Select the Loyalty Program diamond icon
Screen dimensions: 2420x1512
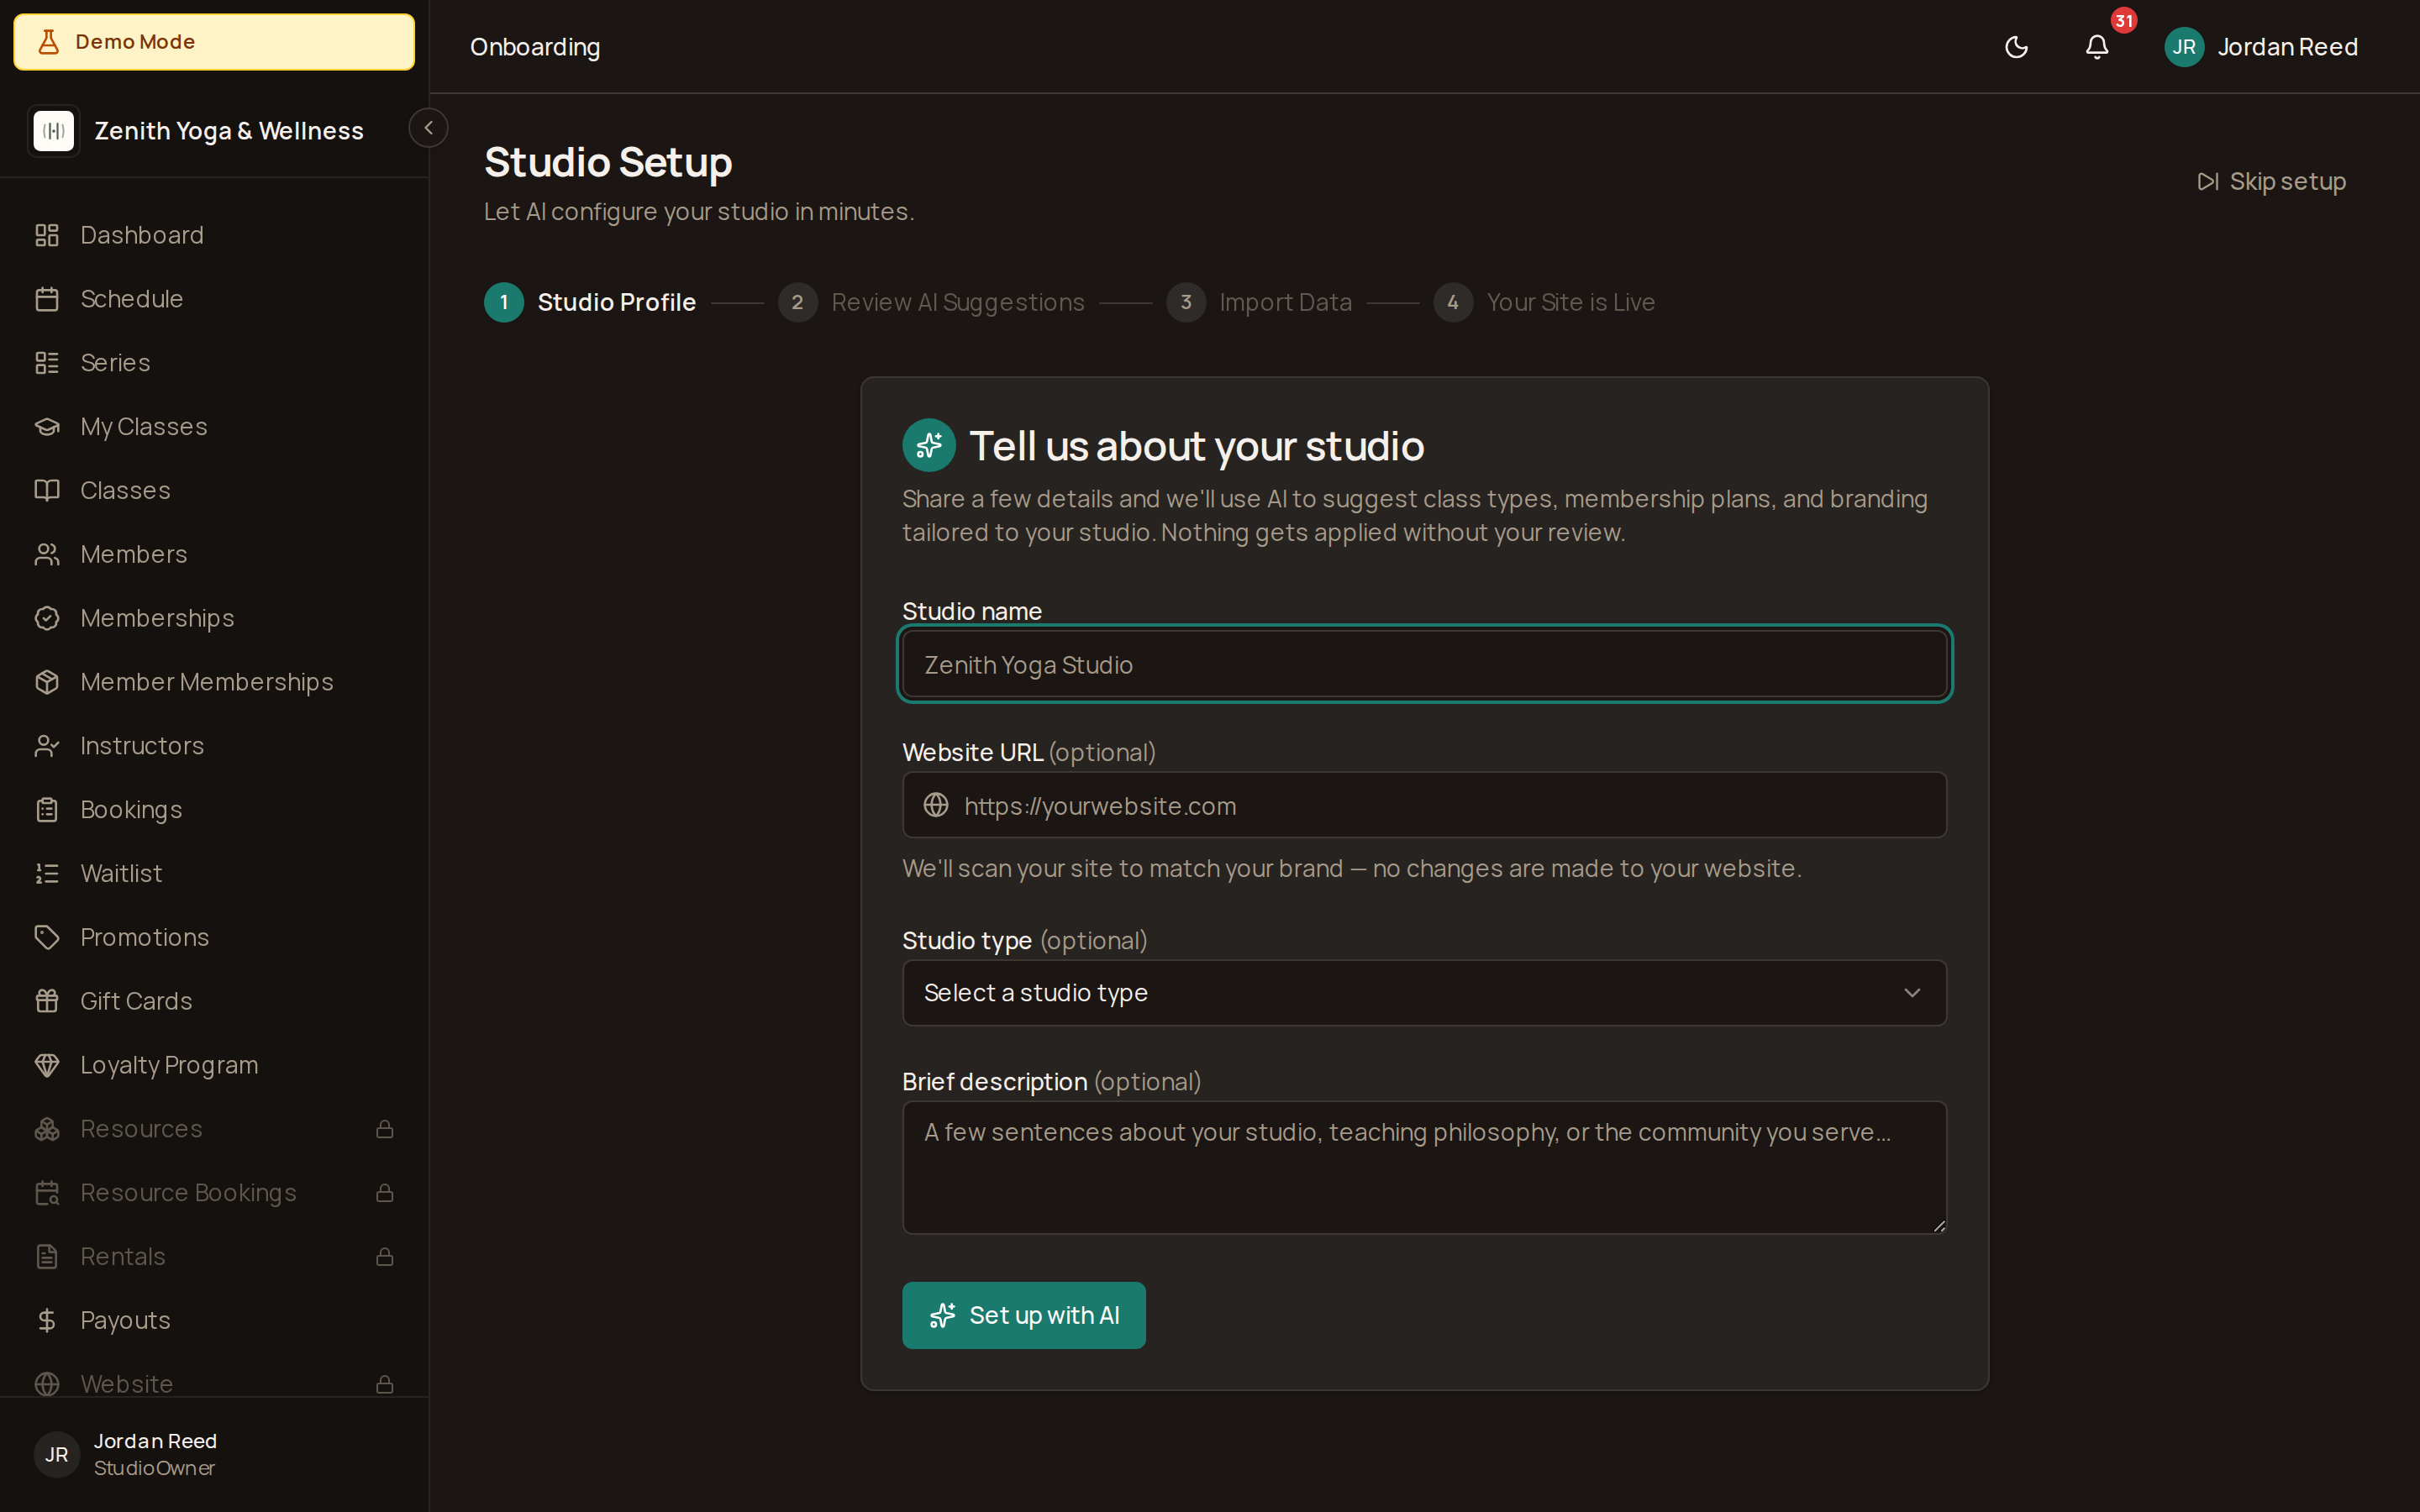[x=49, y=1064]
